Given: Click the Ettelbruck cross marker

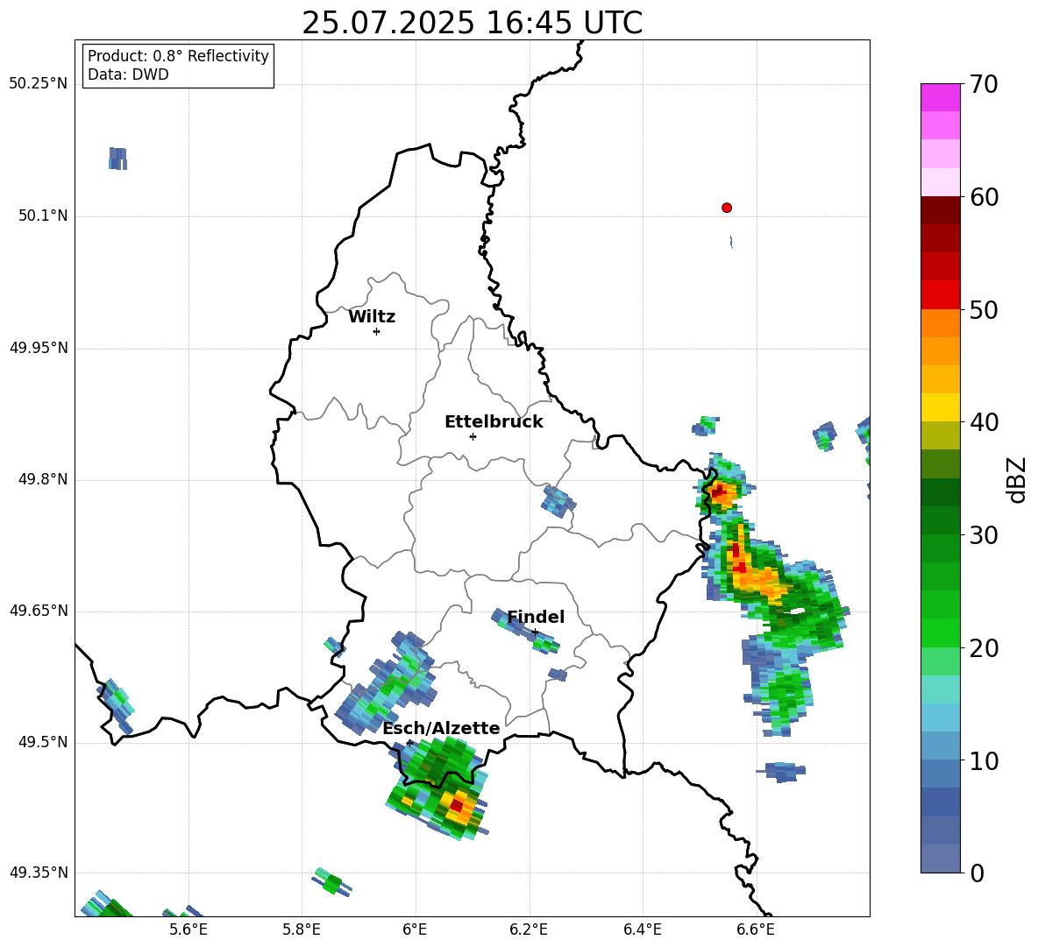Looking at the screenshot, I should click(x=473, y=436).
